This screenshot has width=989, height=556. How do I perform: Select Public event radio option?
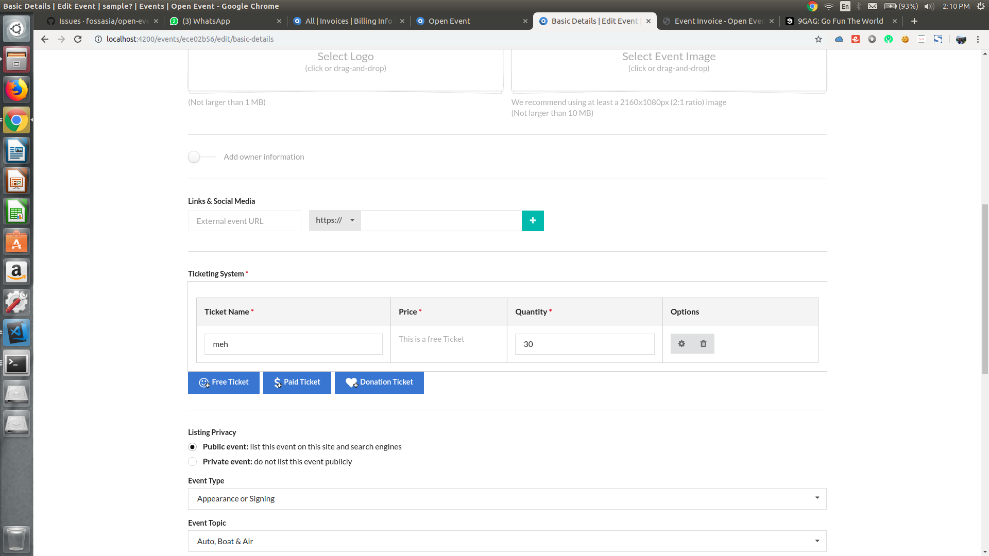click(193, 447)
